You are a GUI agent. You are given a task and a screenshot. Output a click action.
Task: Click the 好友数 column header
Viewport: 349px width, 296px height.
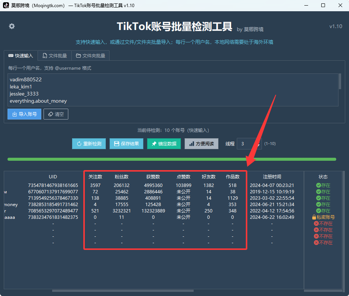(x=209, y=177)
